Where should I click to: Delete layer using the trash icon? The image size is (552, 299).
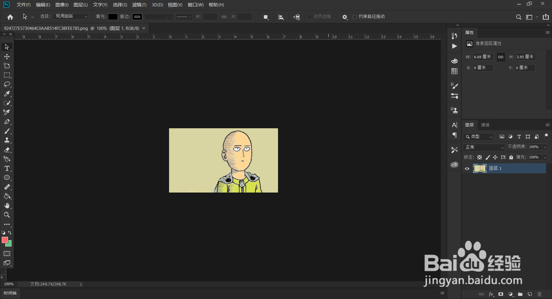(539, 294)
